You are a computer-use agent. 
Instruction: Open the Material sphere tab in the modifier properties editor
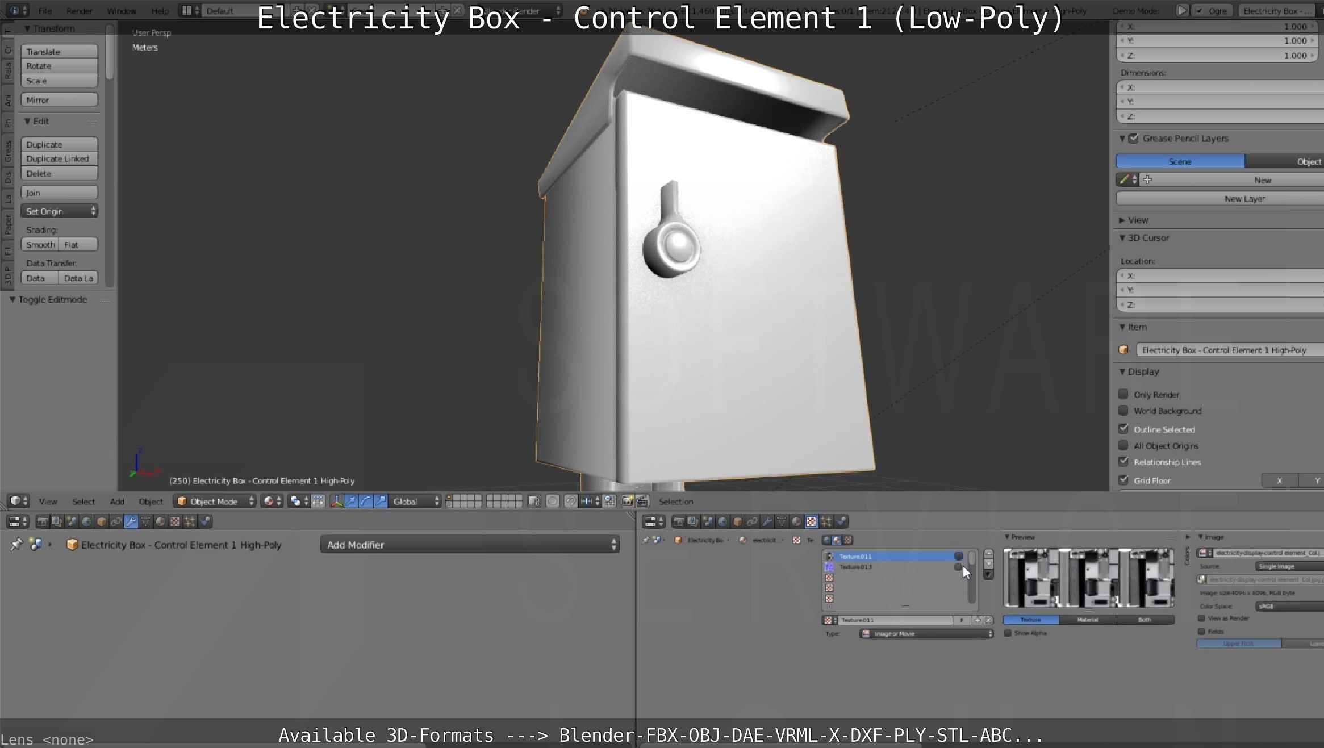coord(161,521)
